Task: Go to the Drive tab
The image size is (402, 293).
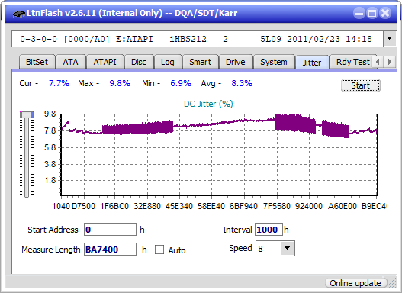Action: [236, 62]
